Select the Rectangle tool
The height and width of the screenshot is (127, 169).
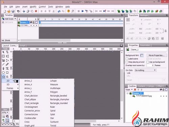pos(7,72)
